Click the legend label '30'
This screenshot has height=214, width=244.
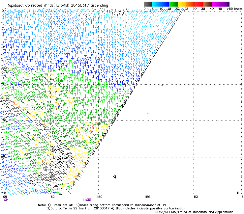click(195, 9)
